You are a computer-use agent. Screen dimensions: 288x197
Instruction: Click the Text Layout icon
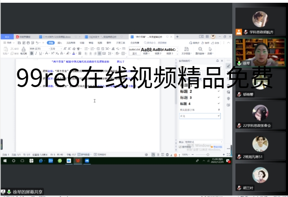187,49
